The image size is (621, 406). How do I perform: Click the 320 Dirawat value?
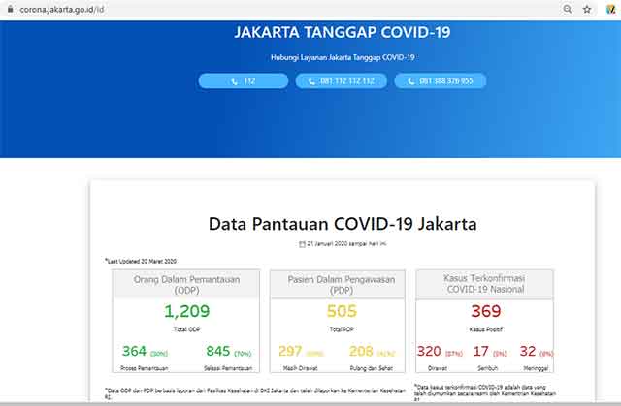(x=429, y=351)
